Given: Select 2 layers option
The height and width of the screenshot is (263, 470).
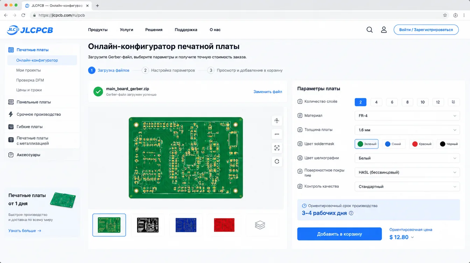Looking at the screenshot, I should (361, 102).
